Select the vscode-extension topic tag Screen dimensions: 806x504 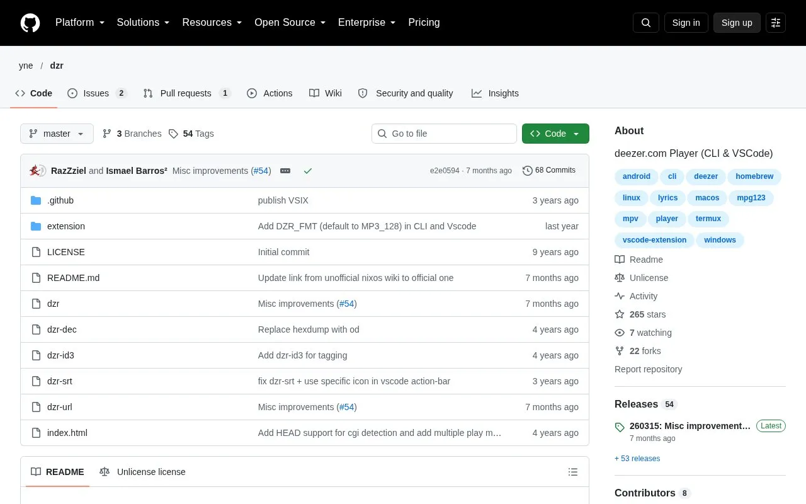click(x=654, y=240)
